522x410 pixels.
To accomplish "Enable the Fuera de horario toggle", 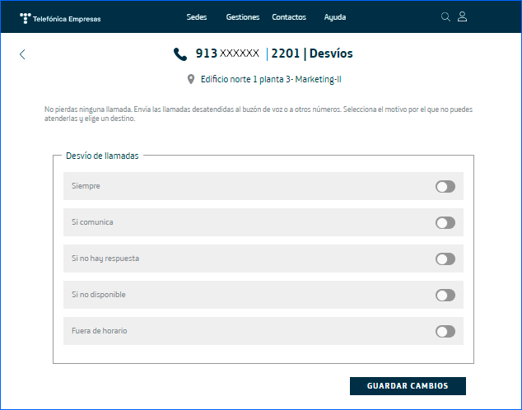I will tap(445, 332).
